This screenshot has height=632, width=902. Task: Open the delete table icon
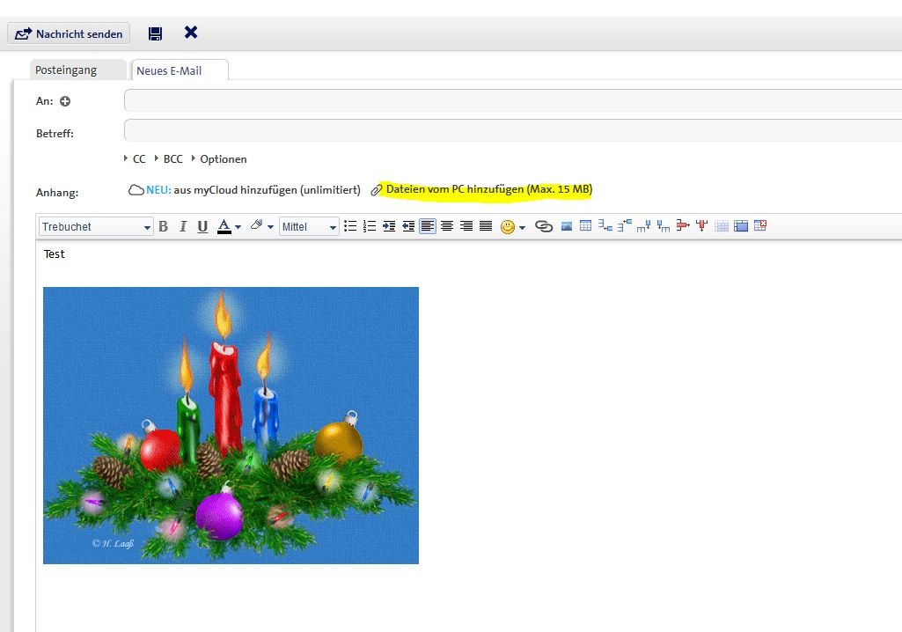coord(759,226)
